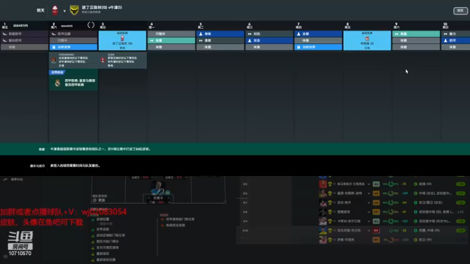Select the middle 休息 slot on day 9
Screen dimensions: 470x264
(x=416, y=40)
